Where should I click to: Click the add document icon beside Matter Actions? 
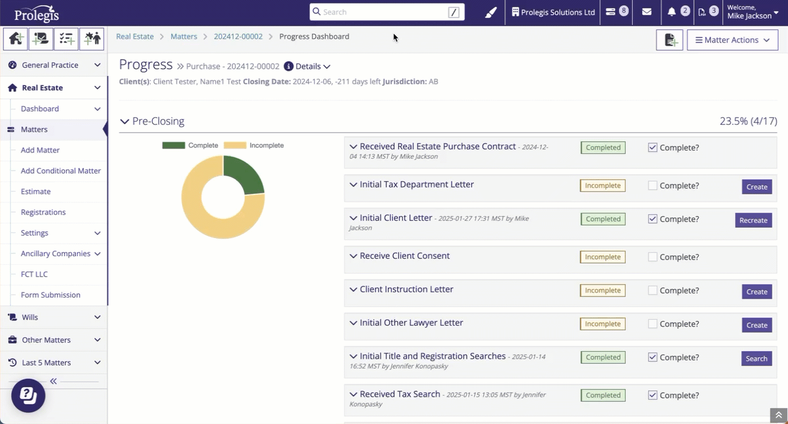tap(670, 40)
